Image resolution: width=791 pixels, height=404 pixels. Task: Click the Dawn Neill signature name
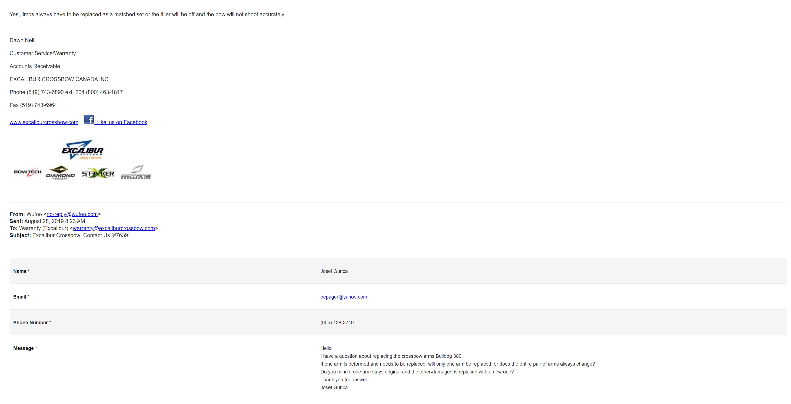click(x=22, y=40)
